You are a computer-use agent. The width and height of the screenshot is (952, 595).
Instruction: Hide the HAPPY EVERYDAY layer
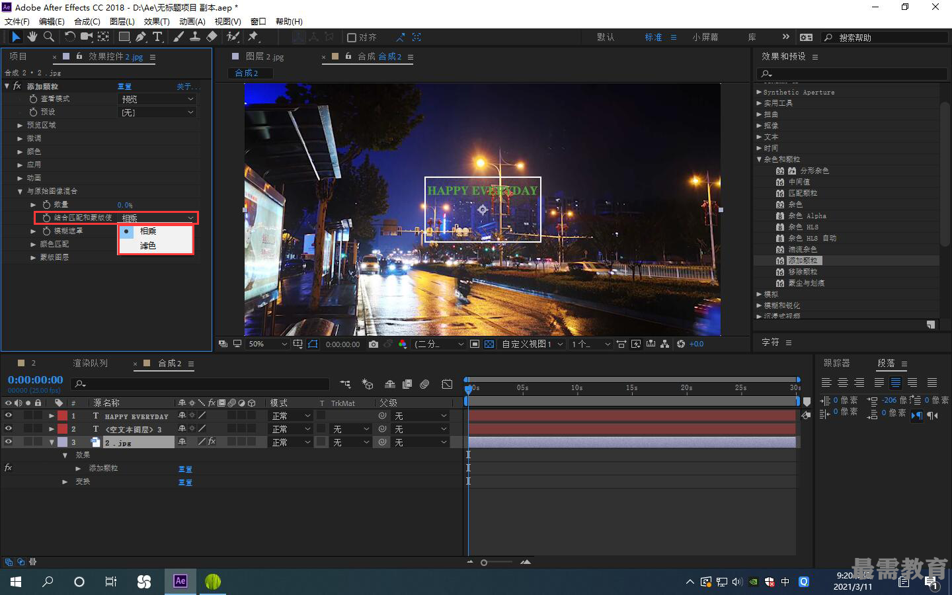point(9,416)
